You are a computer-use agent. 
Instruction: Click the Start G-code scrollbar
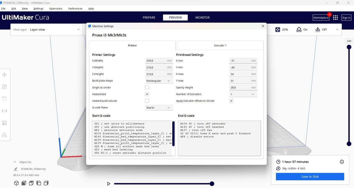(173, 134)
